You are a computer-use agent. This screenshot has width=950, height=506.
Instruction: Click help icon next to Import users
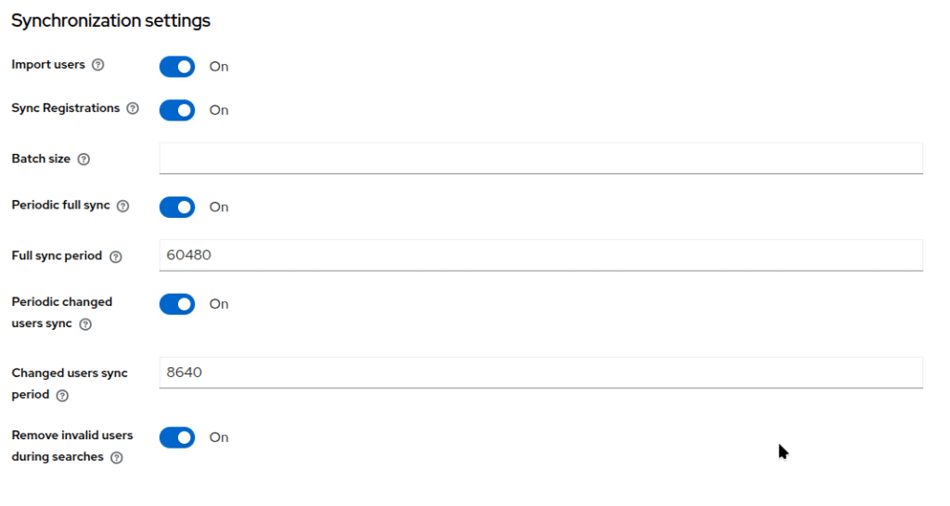98,65
